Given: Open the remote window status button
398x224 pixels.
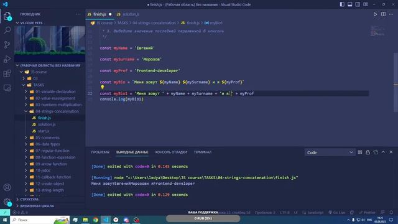Looking at the screenshot, I should coord(5,212).
